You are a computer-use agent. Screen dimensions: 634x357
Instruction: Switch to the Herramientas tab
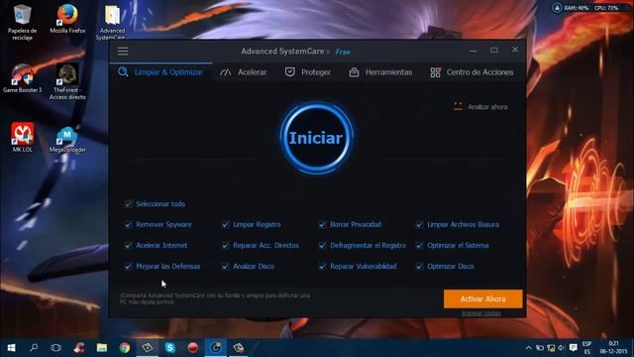coord(380,72)
